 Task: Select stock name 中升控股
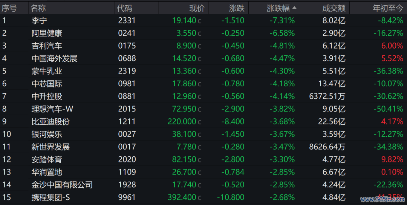pos(47,96)
